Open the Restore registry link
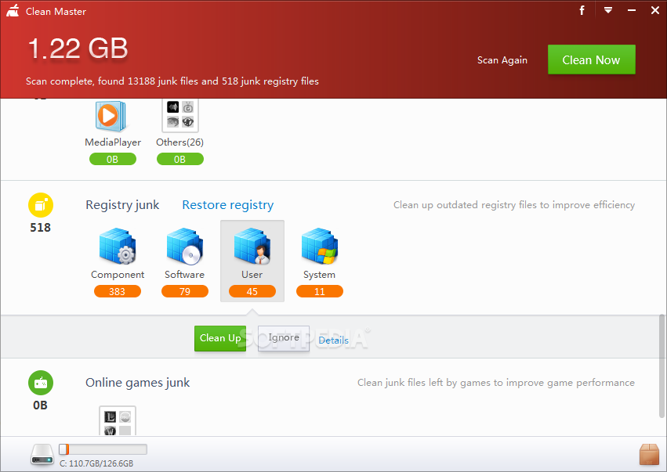The image size is (667, 472). coord(227,205)
